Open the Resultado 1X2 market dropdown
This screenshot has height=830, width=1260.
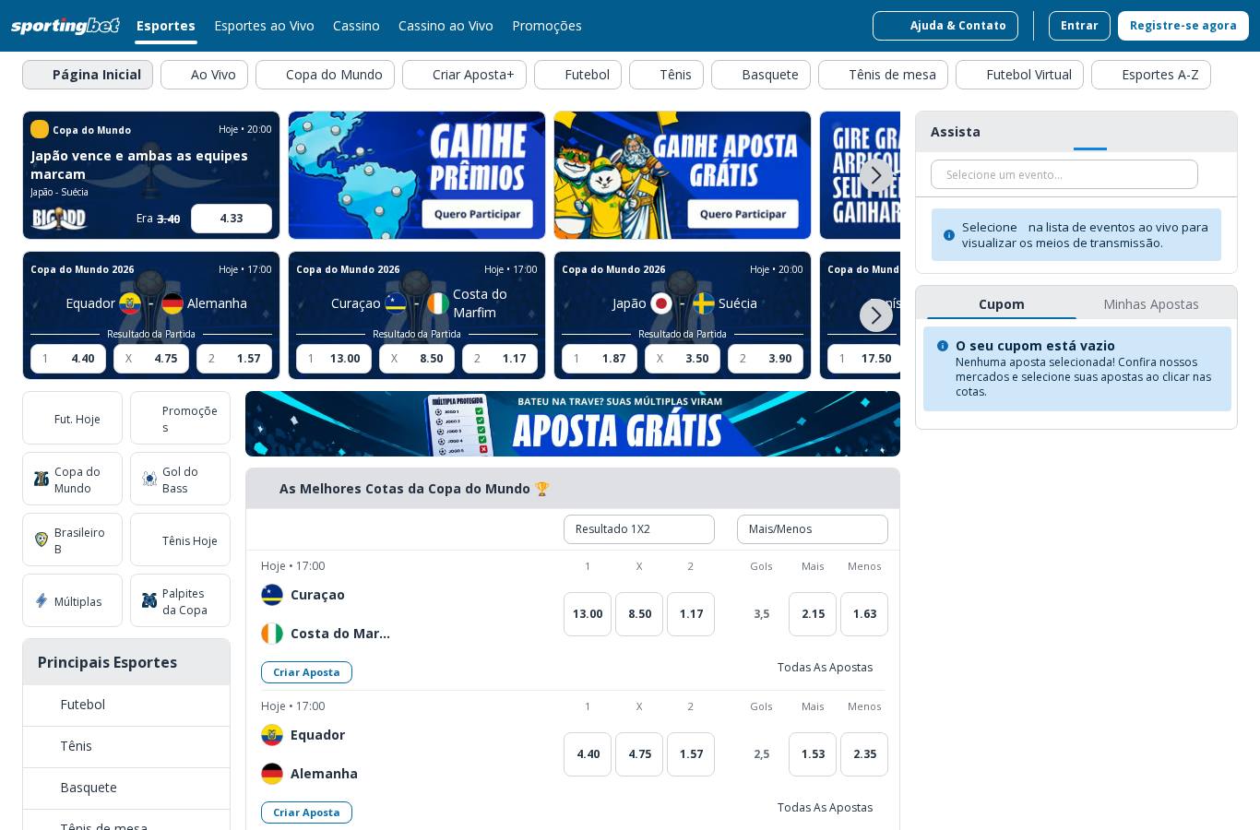[639, 529]
